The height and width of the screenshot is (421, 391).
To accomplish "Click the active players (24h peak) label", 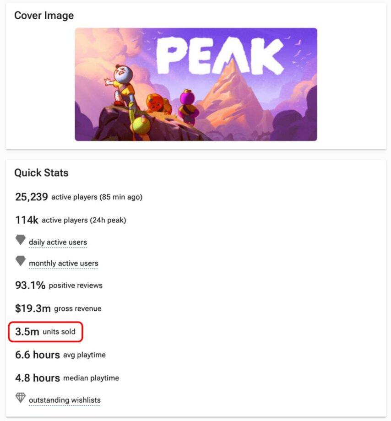I will pyautogui.click(x=84, y=221).
